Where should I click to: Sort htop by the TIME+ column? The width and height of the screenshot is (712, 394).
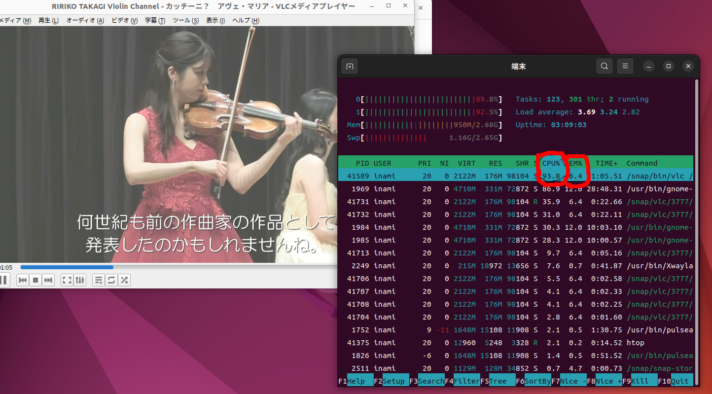[606, 163]
